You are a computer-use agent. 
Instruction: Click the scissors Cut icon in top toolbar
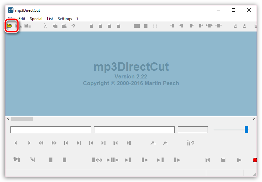(45, 26)
